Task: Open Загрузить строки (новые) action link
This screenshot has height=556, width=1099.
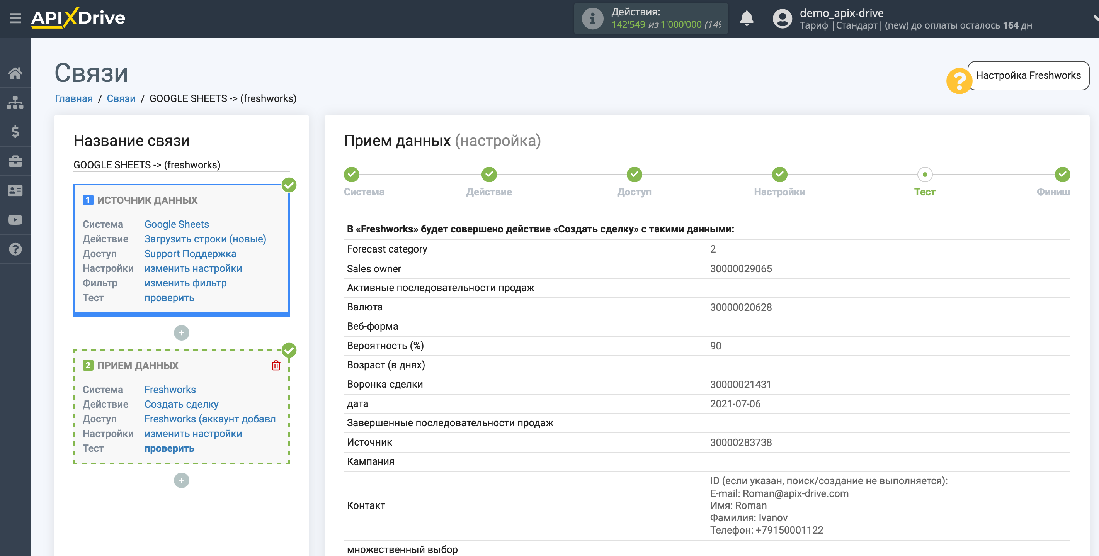Action: point(205,239)
